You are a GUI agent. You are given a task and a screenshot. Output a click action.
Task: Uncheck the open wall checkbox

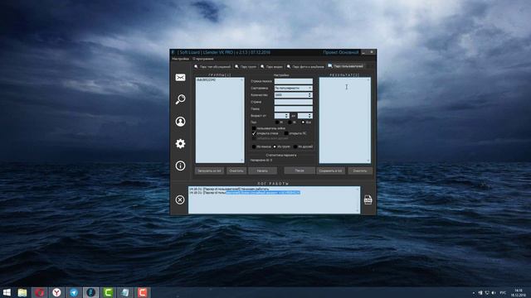pyautogui.click(x=254, y=133)
